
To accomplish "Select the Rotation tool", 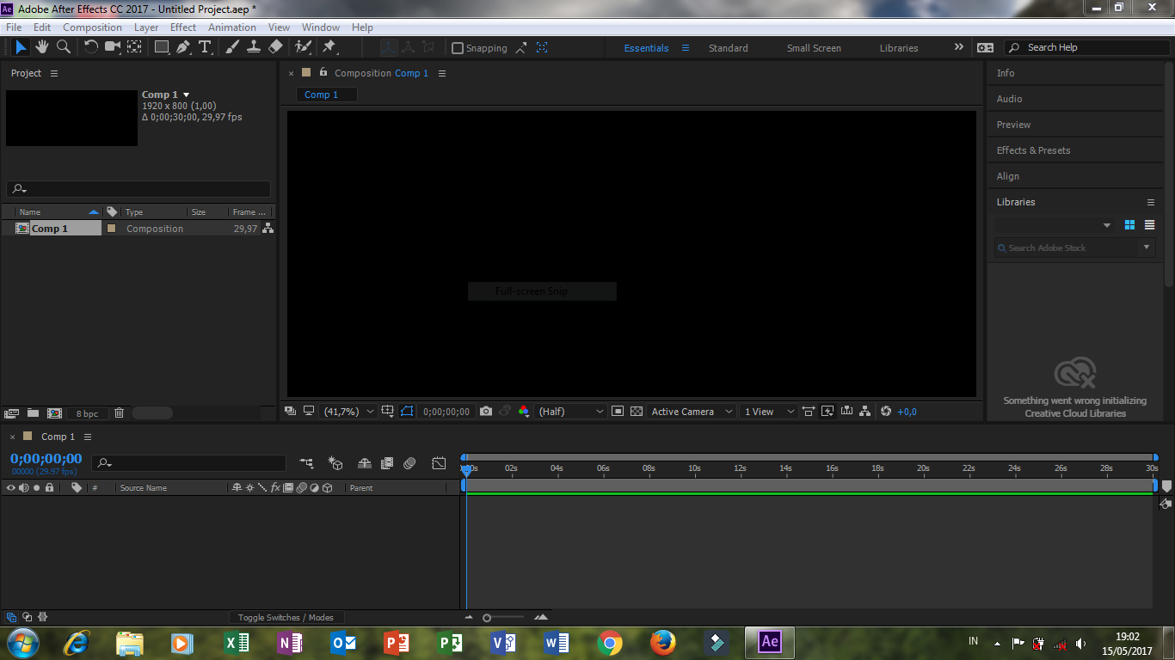I will 91,47.
